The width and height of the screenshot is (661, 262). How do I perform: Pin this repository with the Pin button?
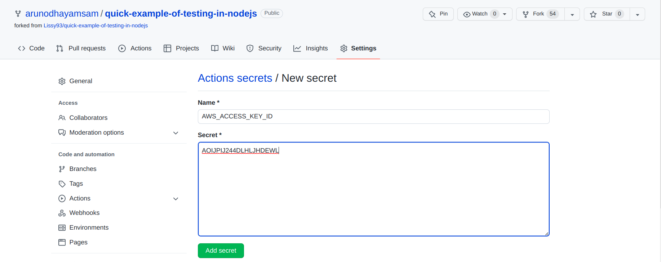[x=438, y=14]
